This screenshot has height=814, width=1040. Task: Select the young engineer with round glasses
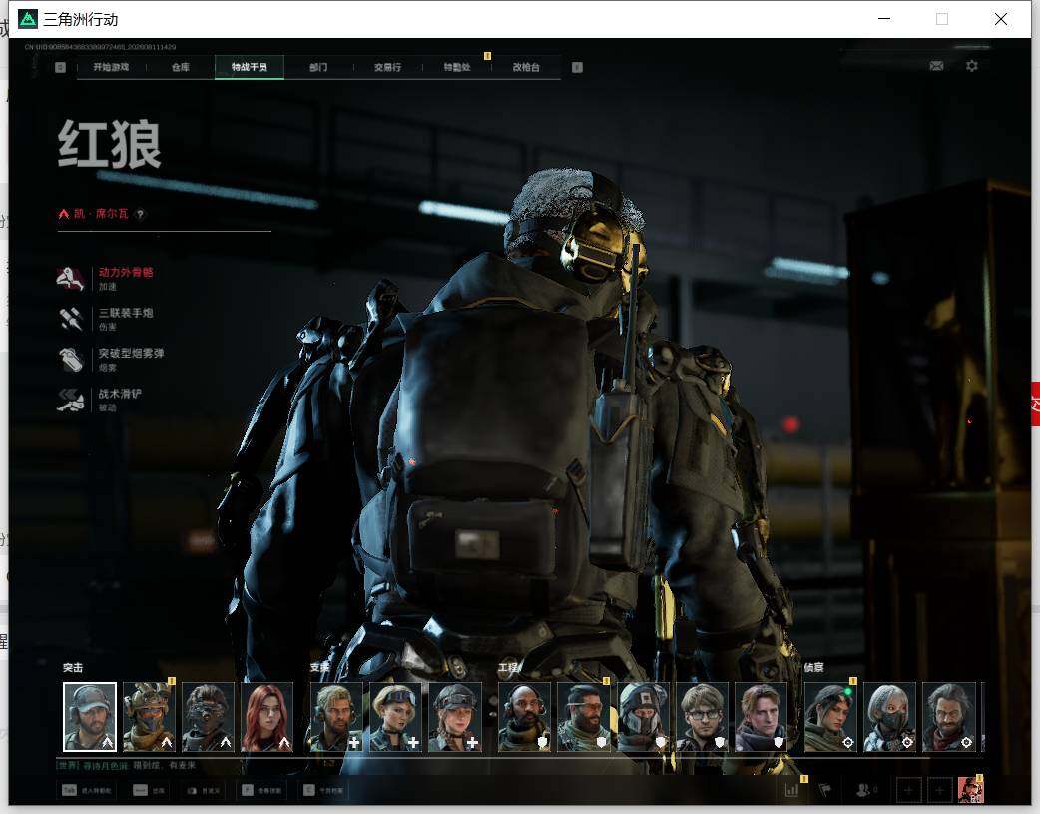pos(702,717)
